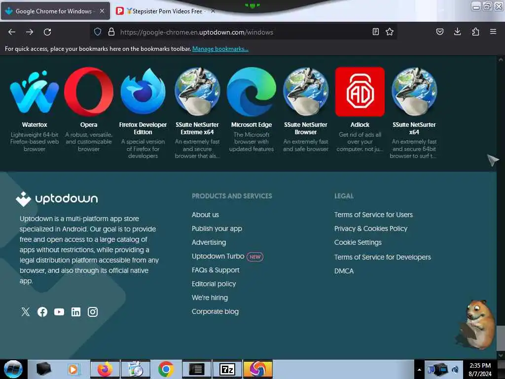The width and height of the screenshot is (505, 379).
Task: Open the Microsoft Edge icon
Action: (x=252, y=92)
